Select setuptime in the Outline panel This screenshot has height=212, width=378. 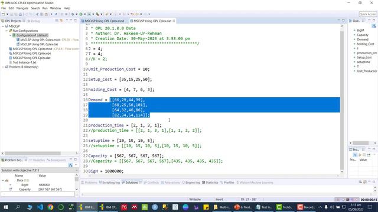(x=364, y=62)
